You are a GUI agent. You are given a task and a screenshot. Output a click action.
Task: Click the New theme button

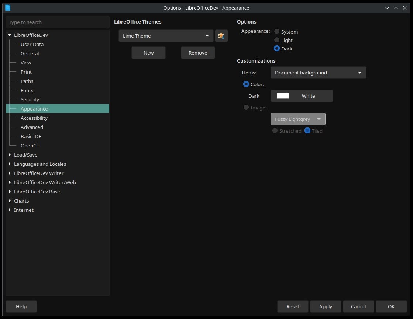[x=148, y=53]
